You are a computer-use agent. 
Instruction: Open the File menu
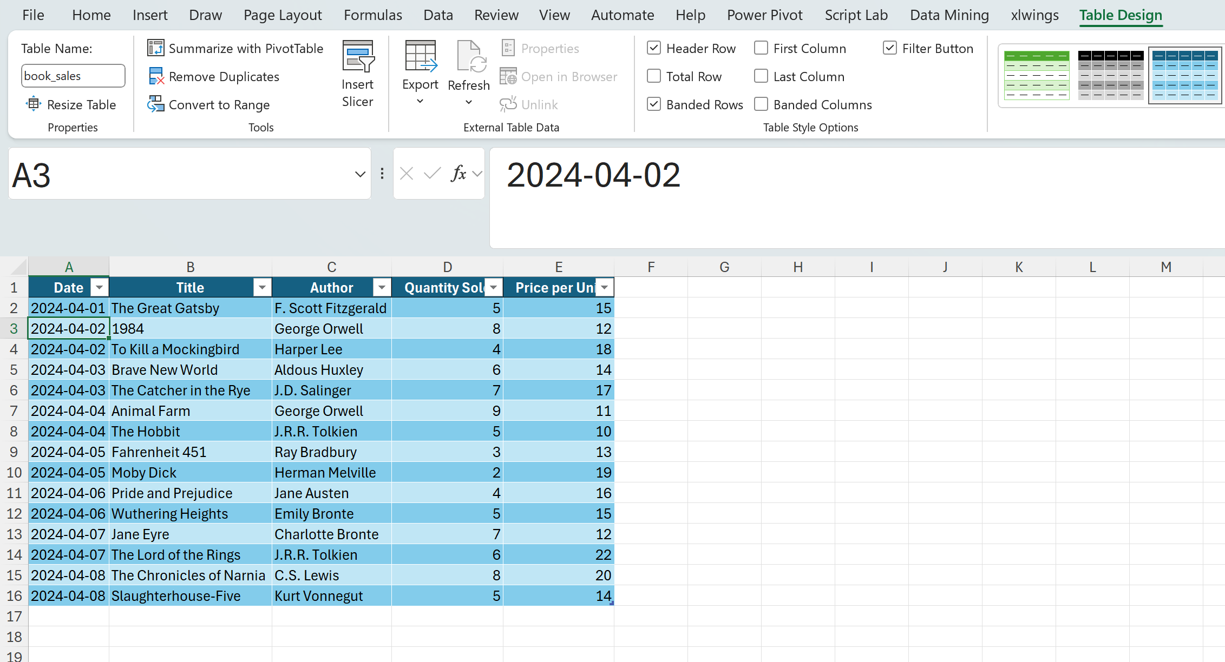(x=33, y=15)
